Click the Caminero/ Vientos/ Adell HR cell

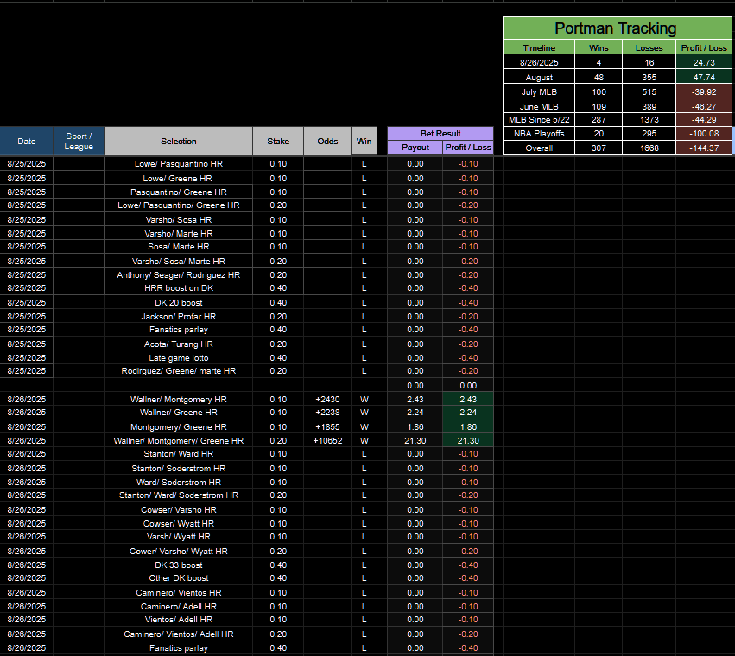coord(179,634)
